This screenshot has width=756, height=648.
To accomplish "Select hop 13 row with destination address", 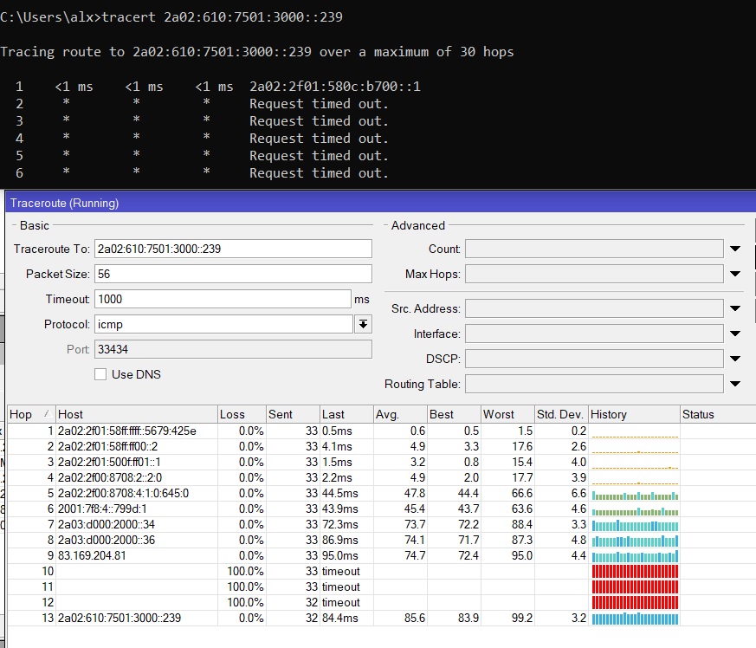I will (x=120, y=618).
